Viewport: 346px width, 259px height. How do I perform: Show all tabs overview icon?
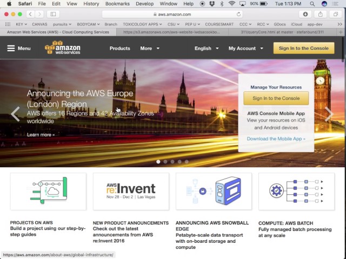coord(335,15)
